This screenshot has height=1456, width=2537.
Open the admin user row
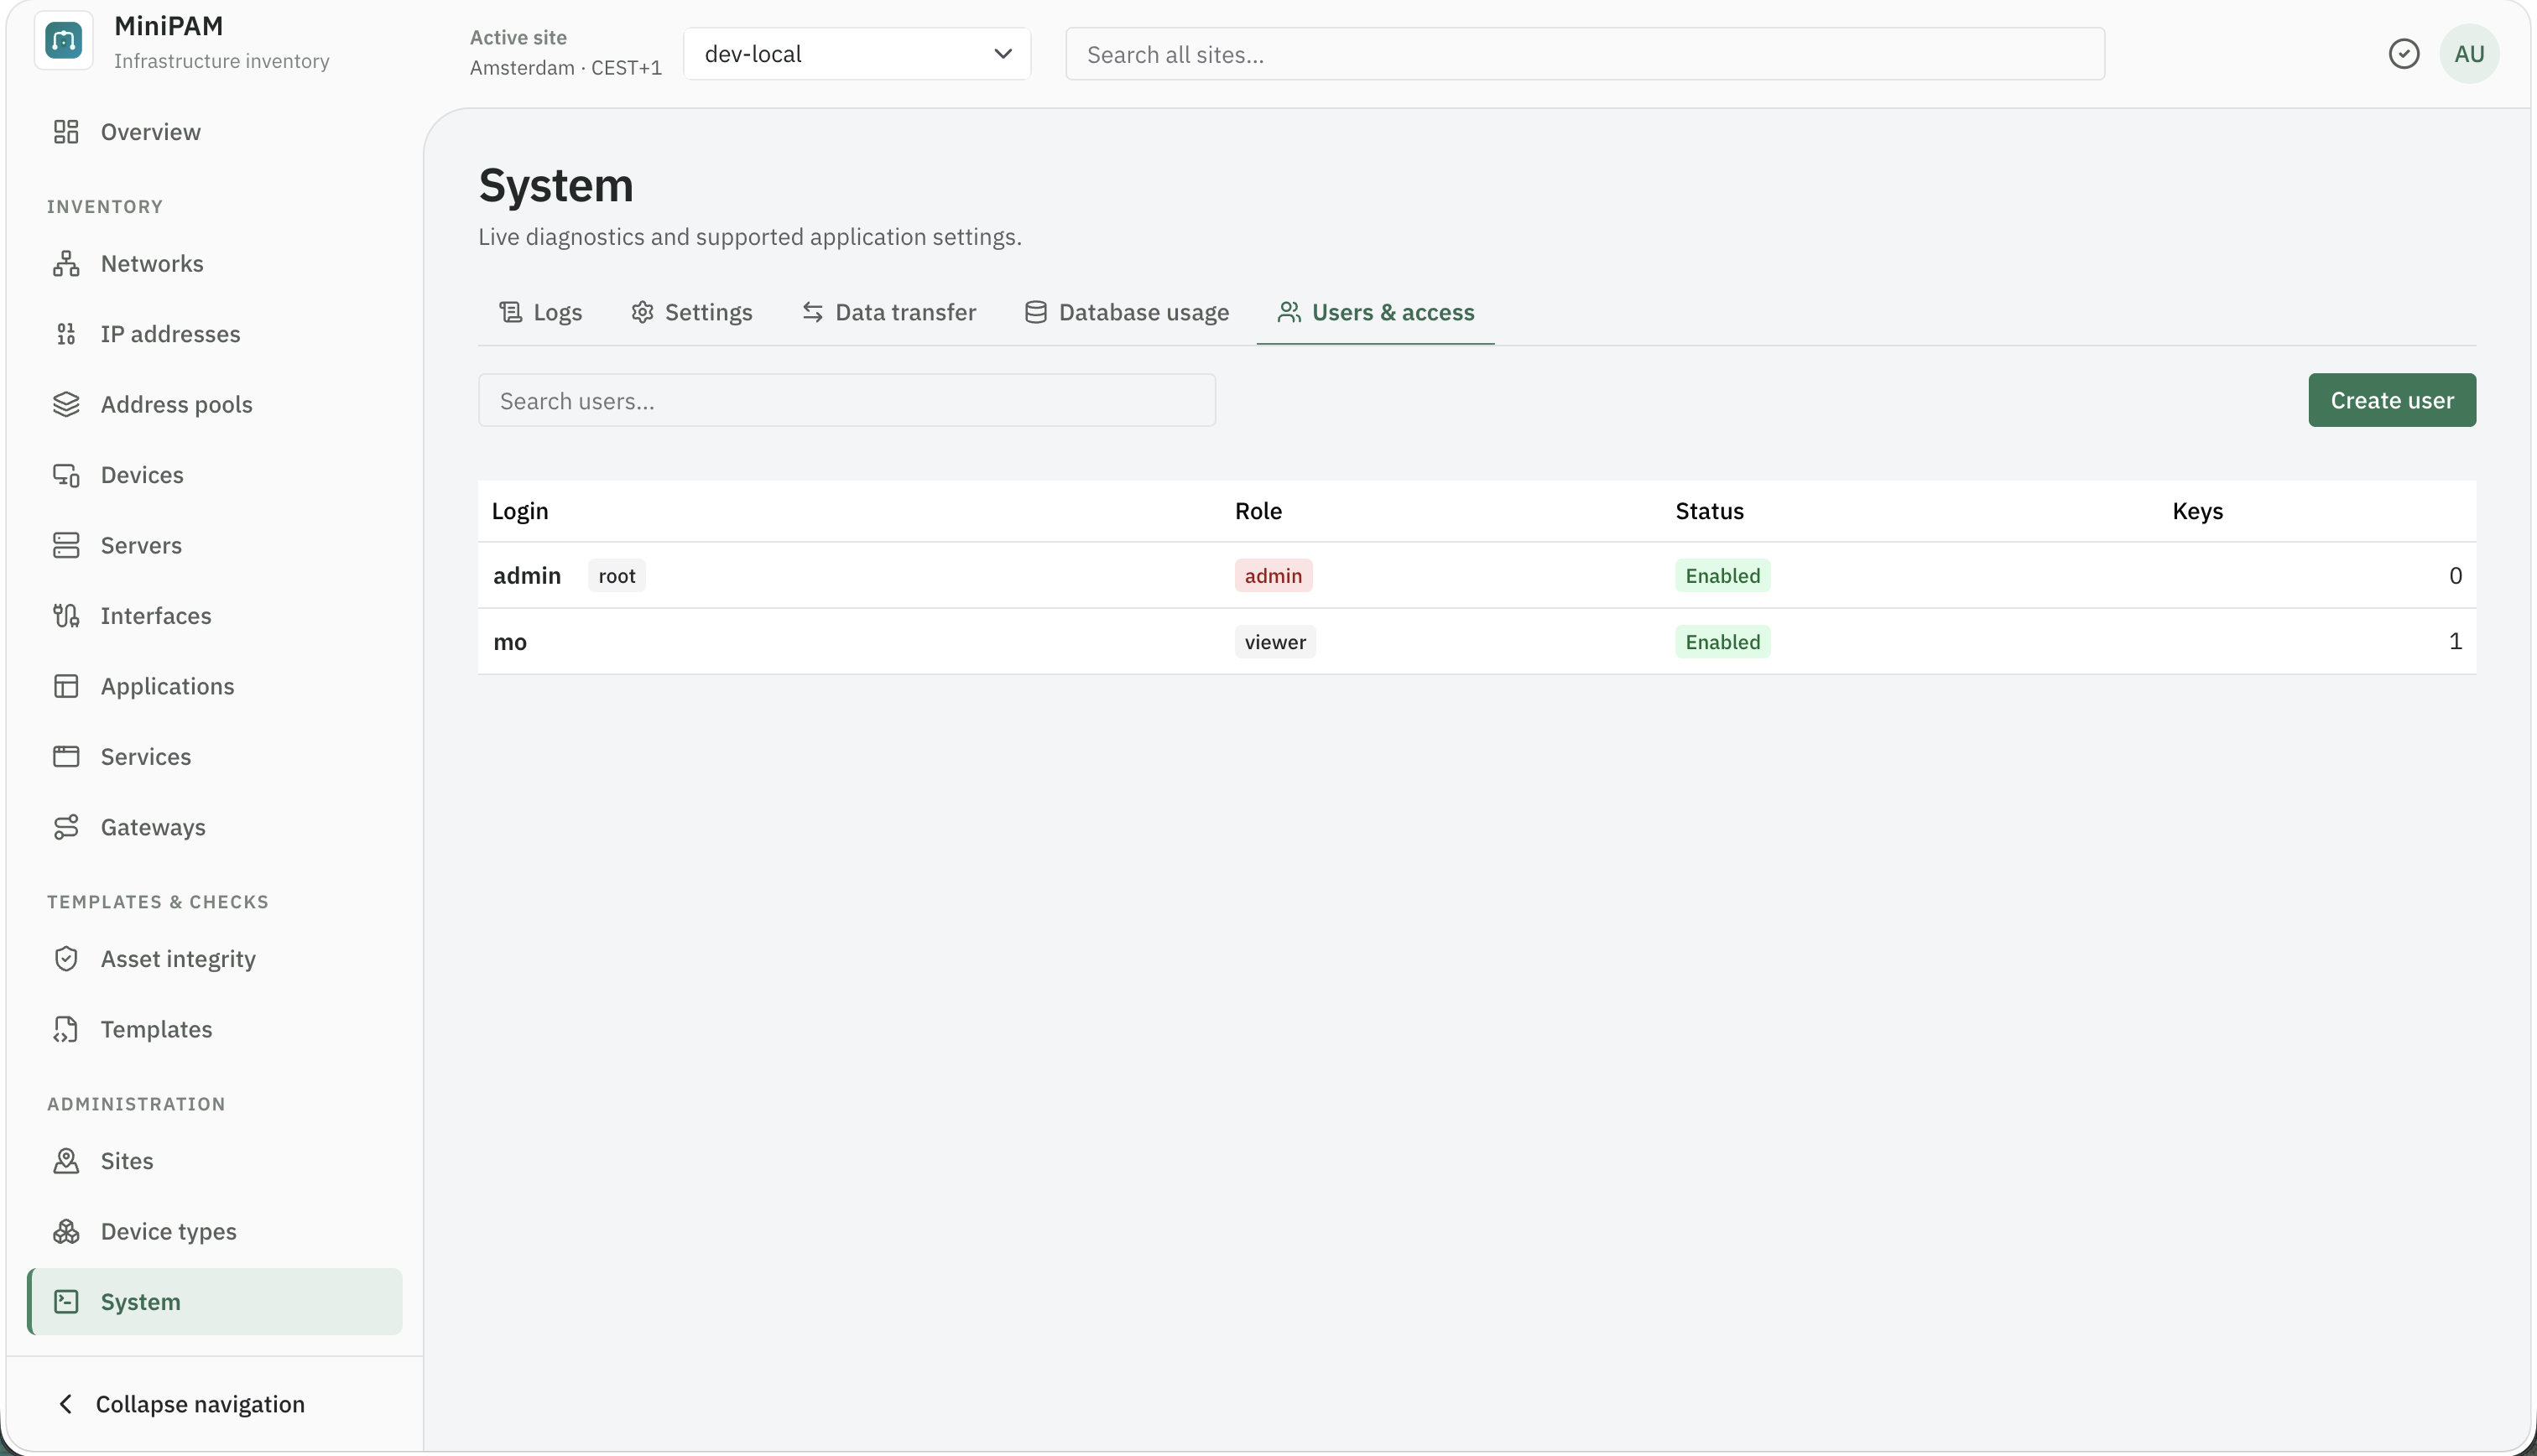(1477, 576)
